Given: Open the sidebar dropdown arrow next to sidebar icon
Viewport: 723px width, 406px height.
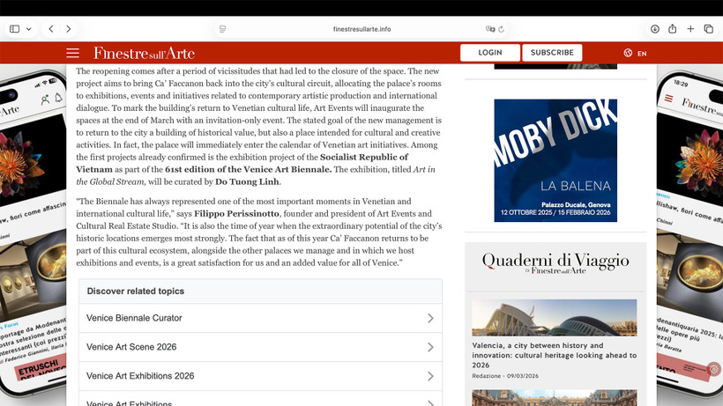Looking at the screenshot, I should 29,29.
